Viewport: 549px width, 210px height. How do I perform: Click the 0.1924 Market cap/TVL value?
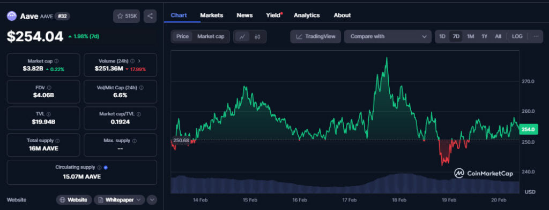(120, 122)
